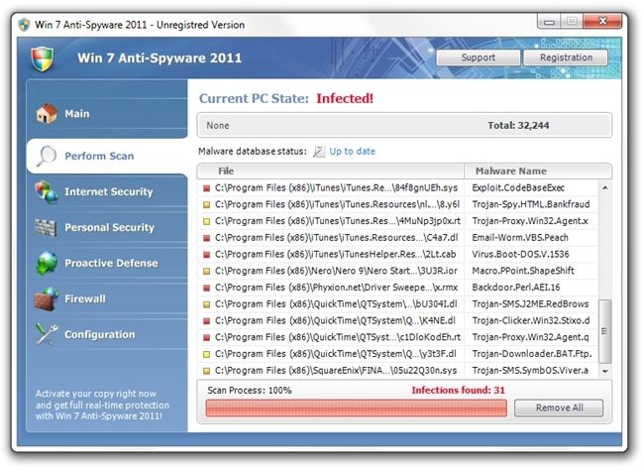
Task: Click red marker for C4a7.dl row
Action: [x=207, y=238]
